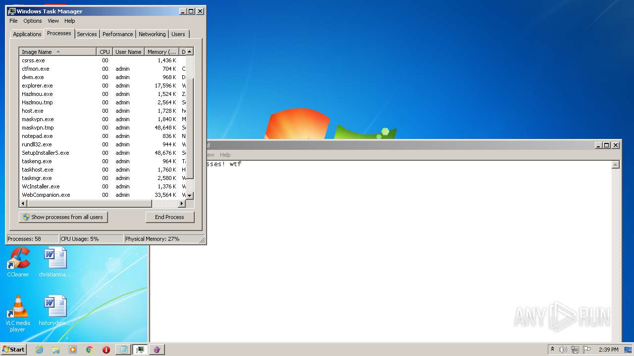Switch to the Users tab
The width and height of the screenshot is (634, 356).
tap(178, 34)
